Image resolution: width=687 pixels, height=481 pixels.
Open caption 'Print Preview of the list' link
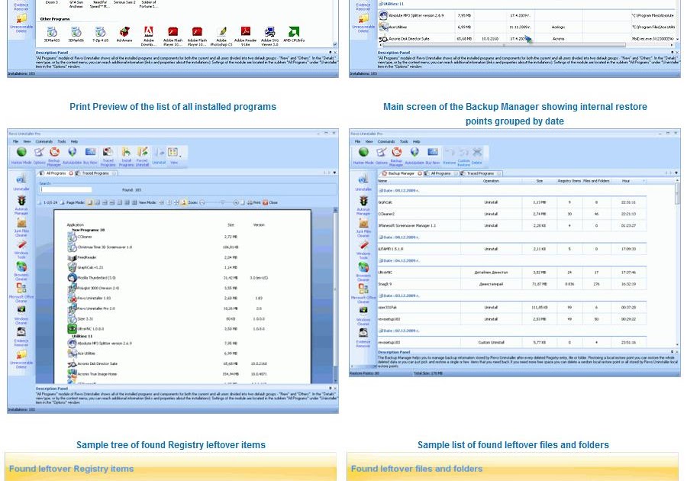tap(173, 106)
